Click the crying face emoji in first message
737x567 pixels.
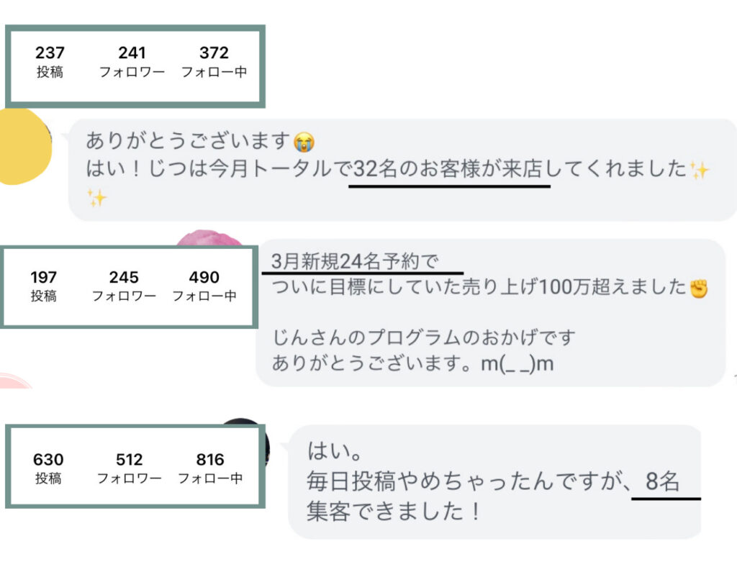305,140
